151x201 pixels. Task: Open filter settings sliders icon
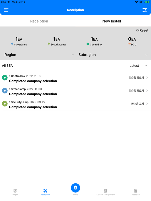pos(145,10)
